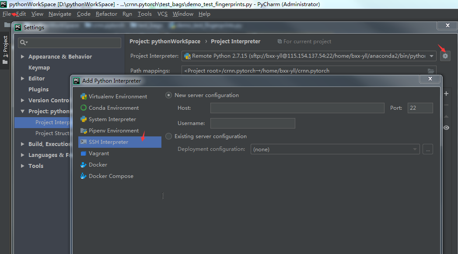Open the Edit menu

[21, 14]
